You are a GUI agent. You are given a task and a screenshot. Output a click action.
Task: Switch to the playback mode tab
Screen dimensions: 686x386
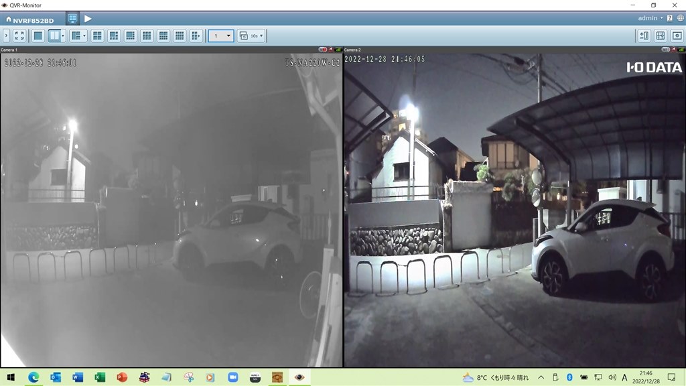[x=88, y=19]
